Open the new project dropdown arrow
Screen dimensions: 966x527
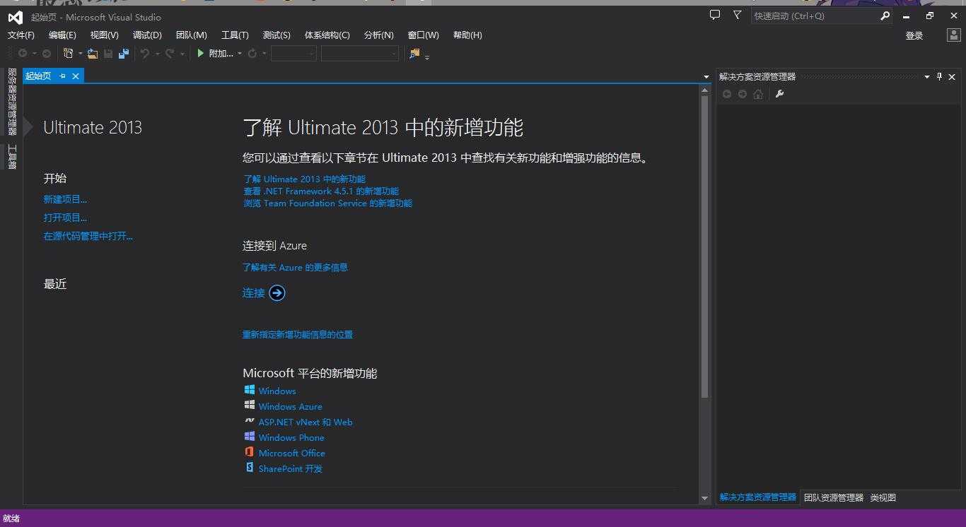pos(80,54)
